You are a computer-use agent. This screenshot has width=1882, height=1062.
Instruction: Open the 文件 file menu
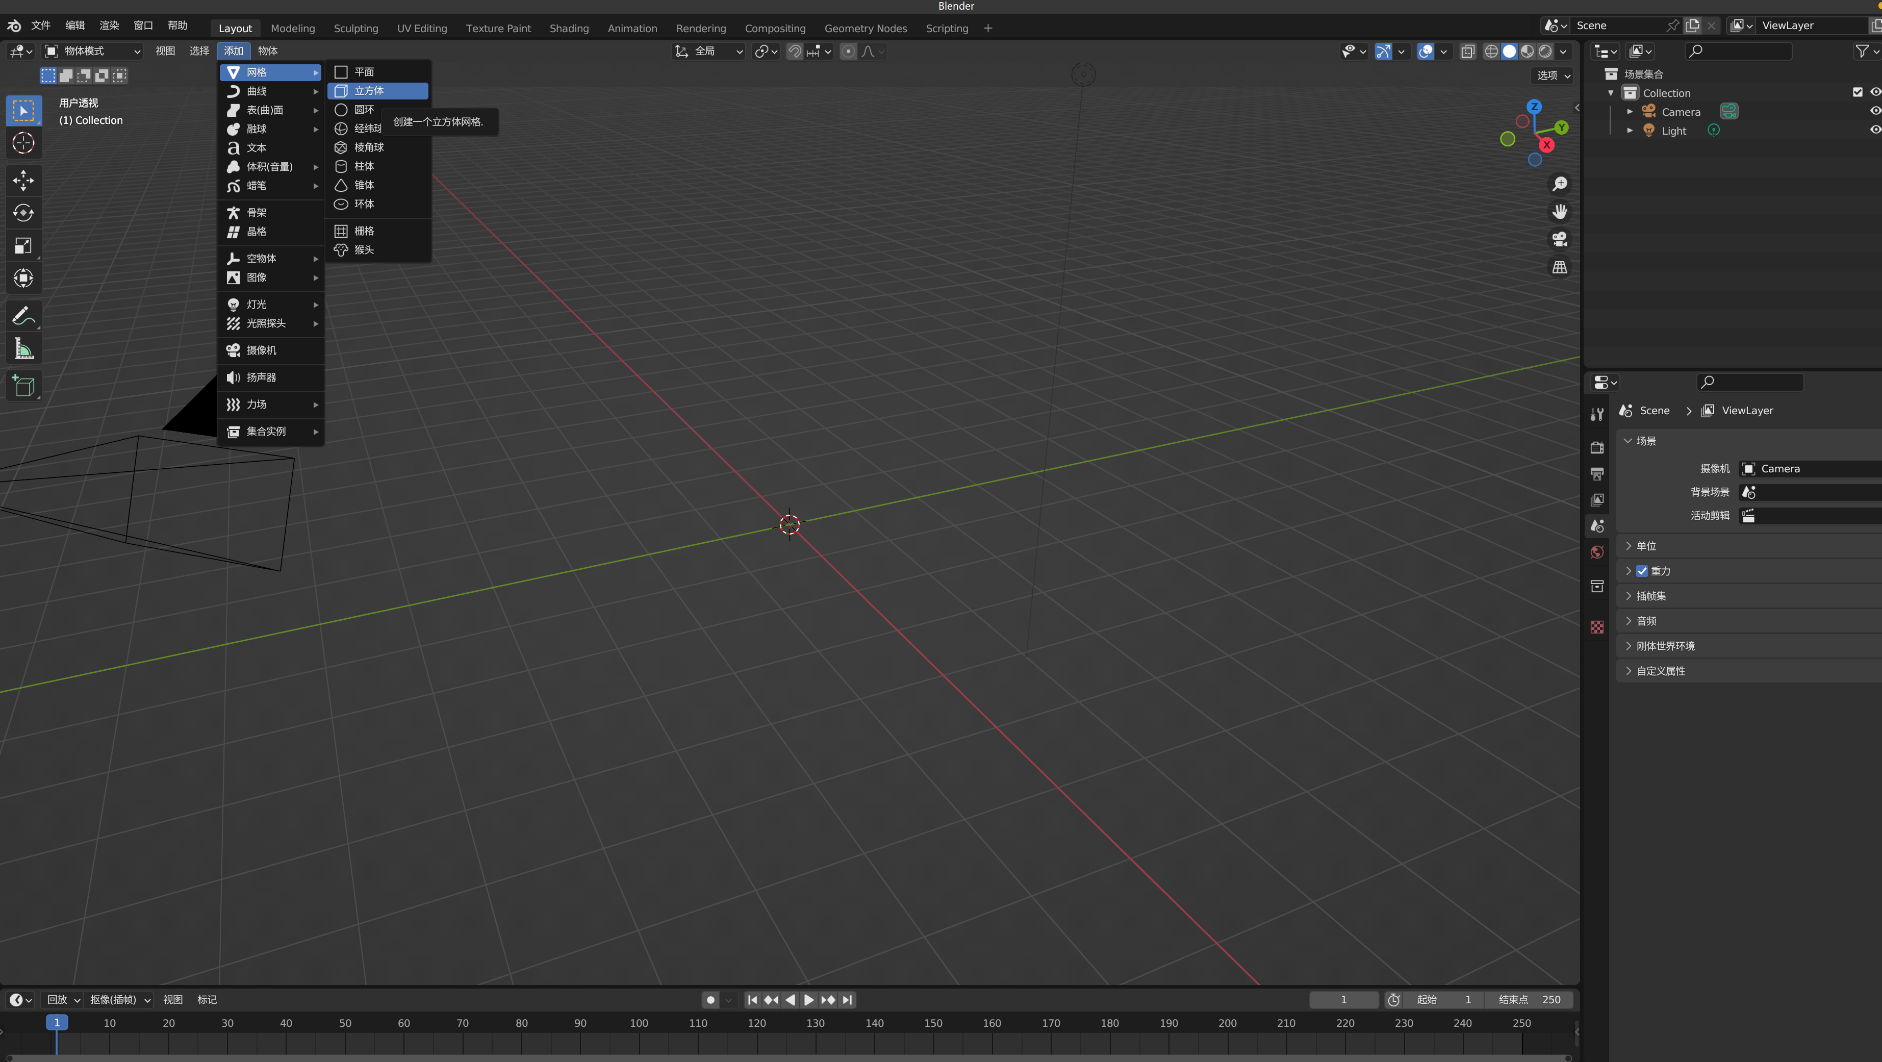tap(41, 26)
